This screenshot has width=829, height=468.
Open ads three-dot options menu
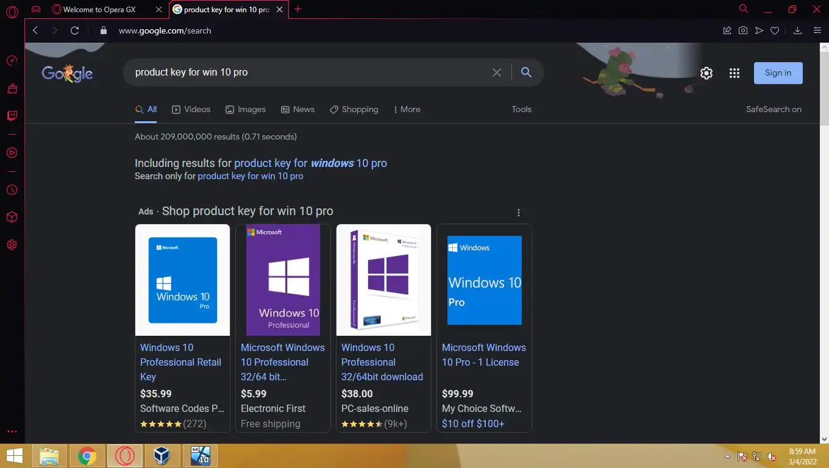(x=519, y=213)
